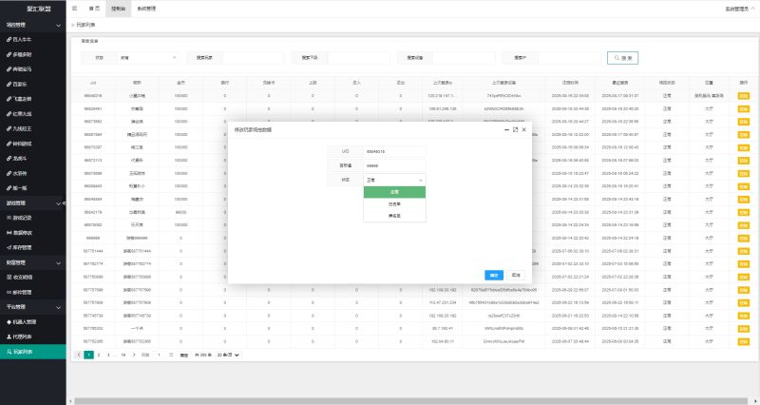Select 正常 option in status dropdown list

point(394,192)
